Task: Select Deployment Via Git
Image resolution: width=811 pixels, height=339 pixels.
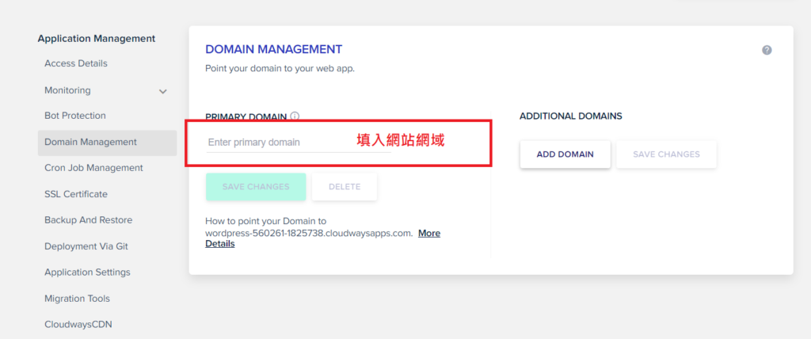Action: click(x=86, y=246)
